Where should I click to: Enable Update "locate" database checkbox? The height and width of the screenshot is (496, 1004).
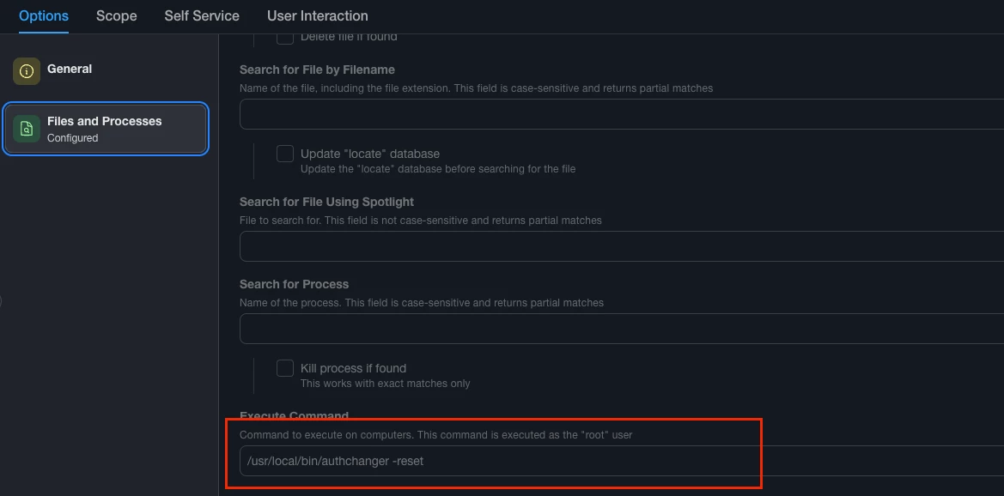point(285,154)
